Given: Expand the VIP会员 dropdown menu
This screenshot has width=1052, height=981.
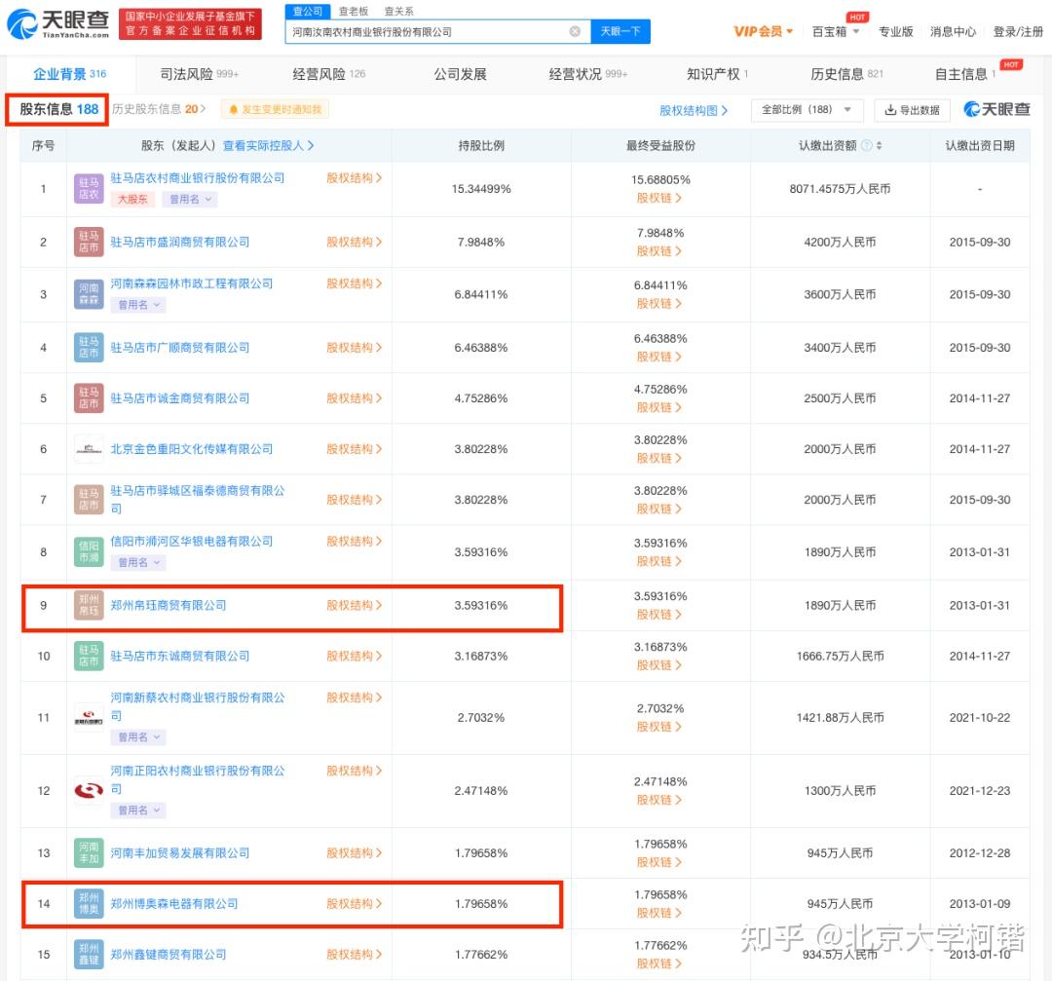Looking at the screenshot, I should pos(790,31).
